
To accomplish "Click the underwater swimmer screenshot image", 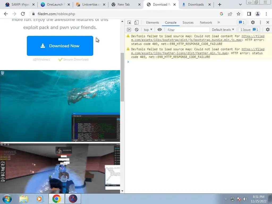I will click(60, 106).
